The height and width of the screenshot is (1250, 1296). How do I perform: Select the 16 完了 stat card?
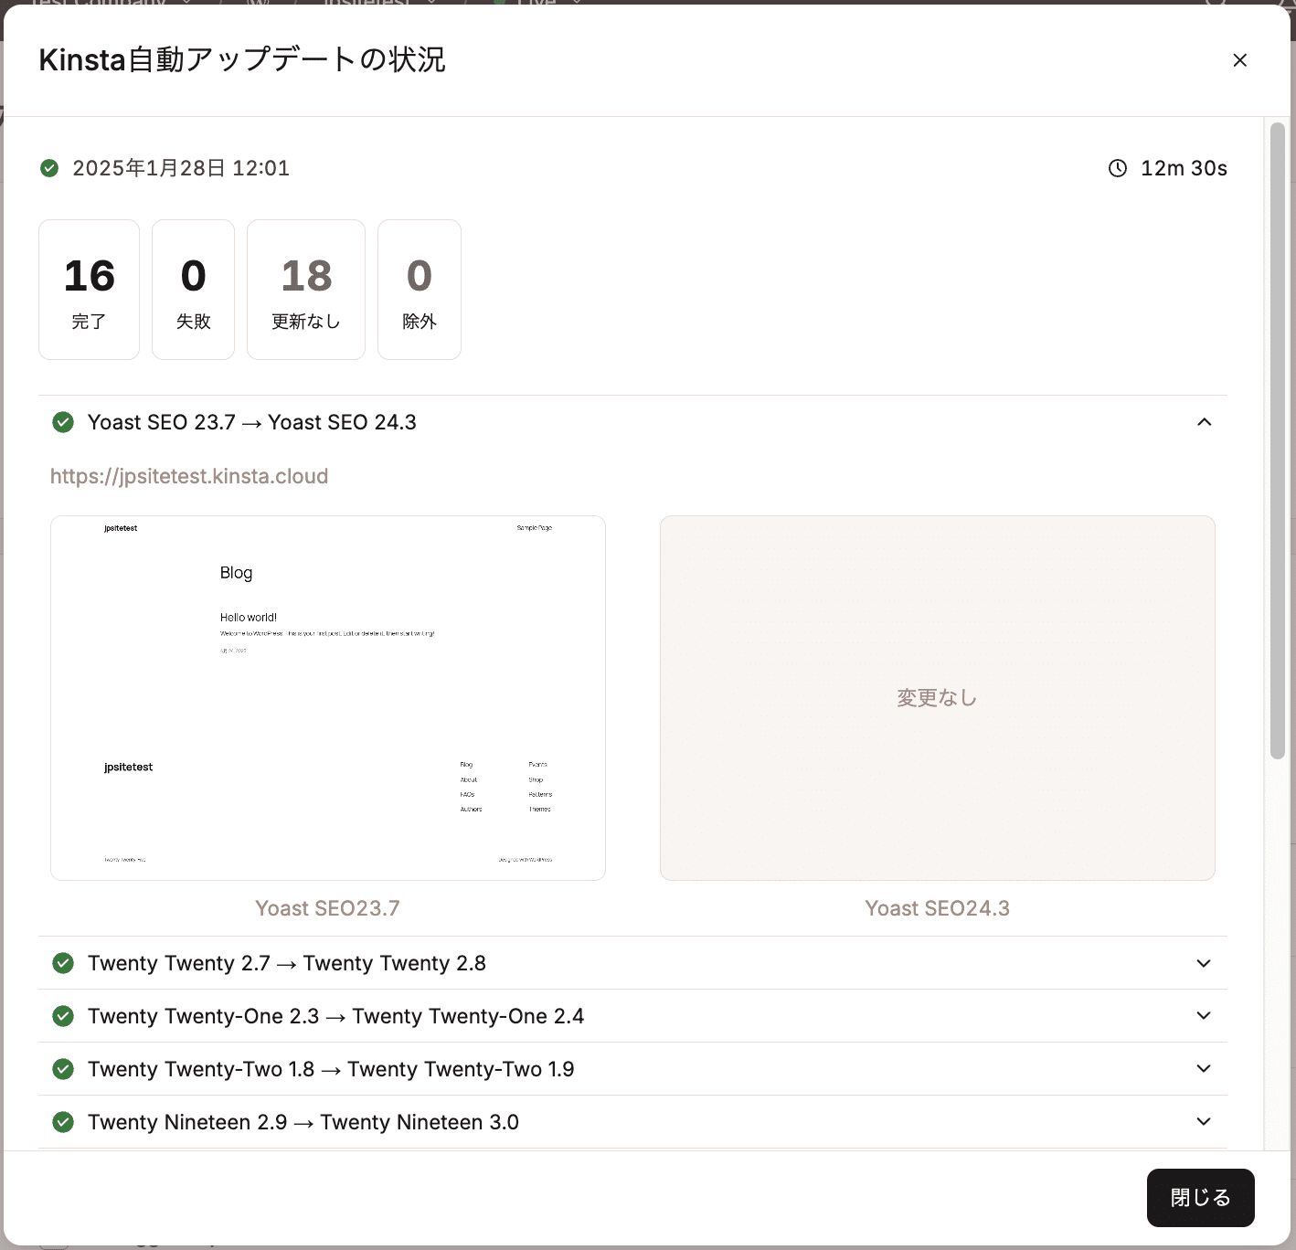(89, 290)
